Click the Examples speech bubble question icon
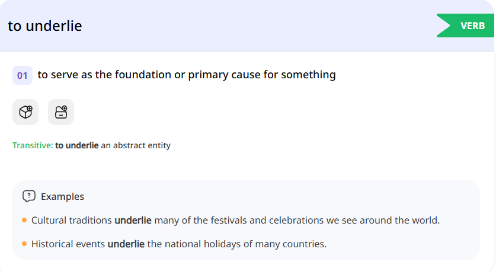Viewport: 496px width, 271px height. click(29, 196)
